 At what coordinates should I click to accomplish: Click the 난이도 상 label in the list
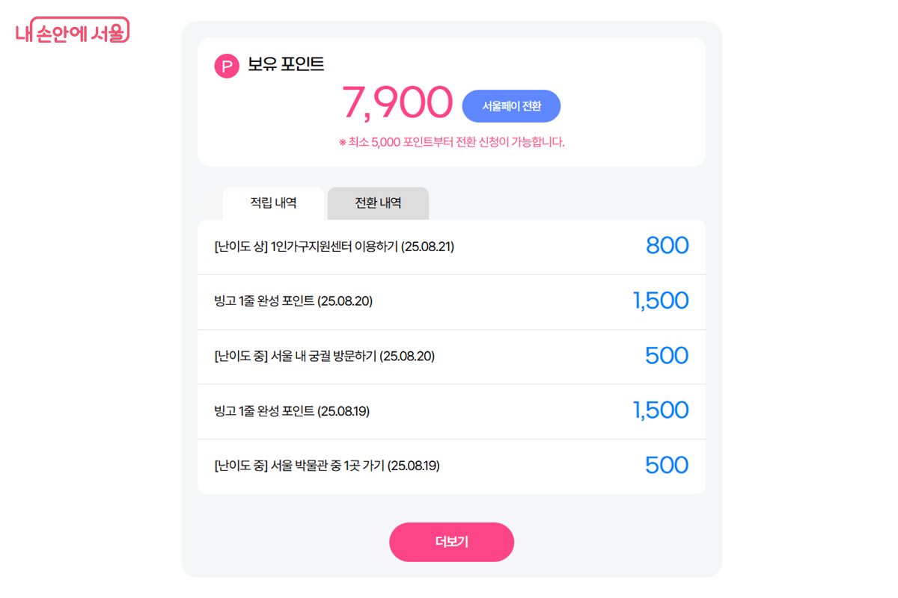pyautogui.click(x=234, y=246)
